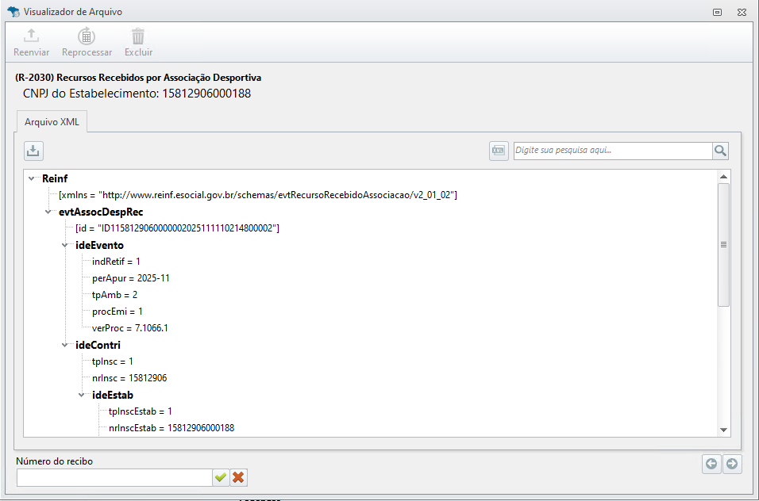Select the 'indRetif = 1' row
Viewport: 759px width, 501px height.
(x=116, y=262)
